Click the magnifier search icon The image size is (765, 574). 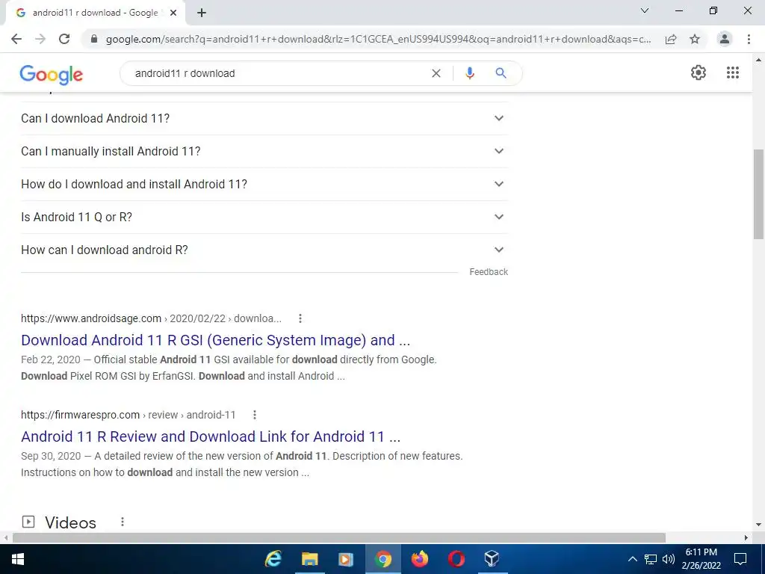[501, 73]
